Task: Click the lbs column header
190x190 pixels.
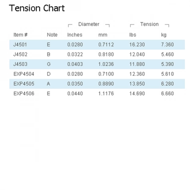Action: 133,35
